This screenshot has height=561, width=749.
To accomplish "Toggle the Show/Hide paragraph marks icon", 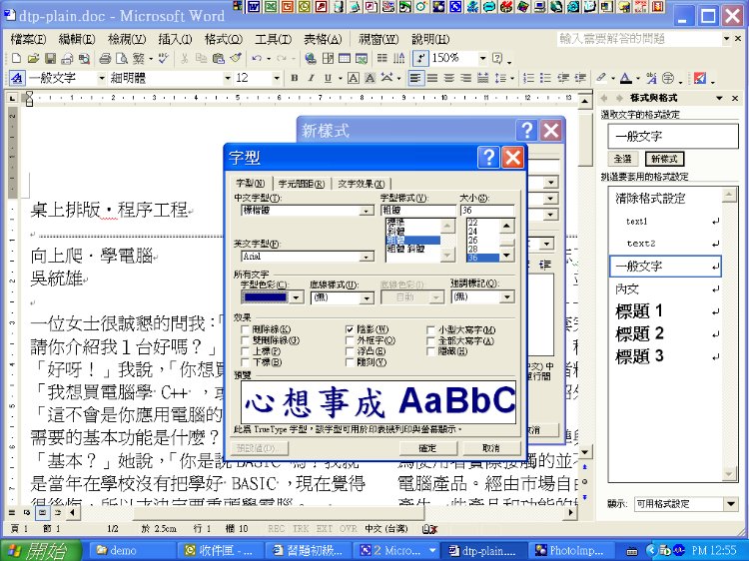I will point(419,59).
